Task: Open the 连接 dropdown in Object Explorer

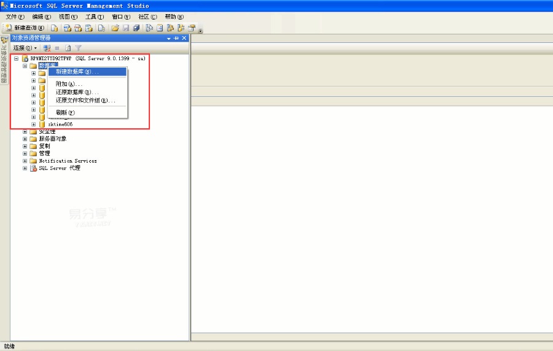Action: click(x=25, y=48)
